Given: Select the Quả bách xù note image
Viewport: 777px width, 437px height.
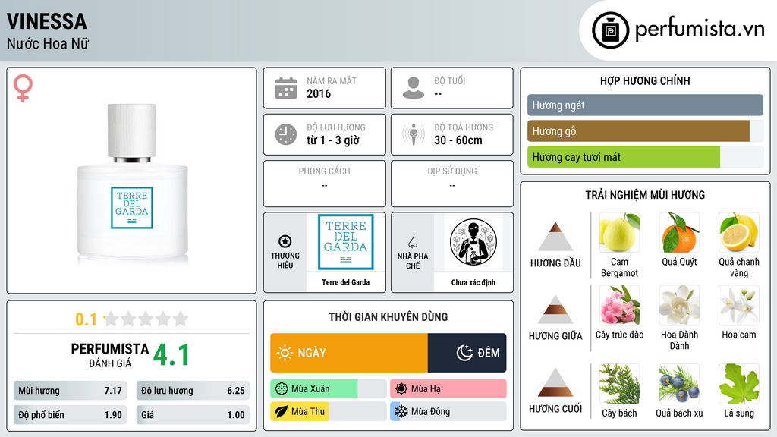Looking at the screenshot, I should point(679,384).
